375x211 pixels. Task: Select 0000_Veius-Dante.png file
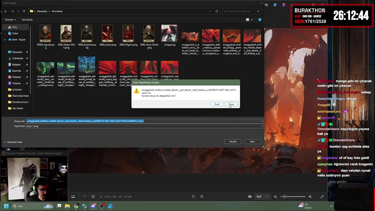pyautogui.click(x=149, y=37)
